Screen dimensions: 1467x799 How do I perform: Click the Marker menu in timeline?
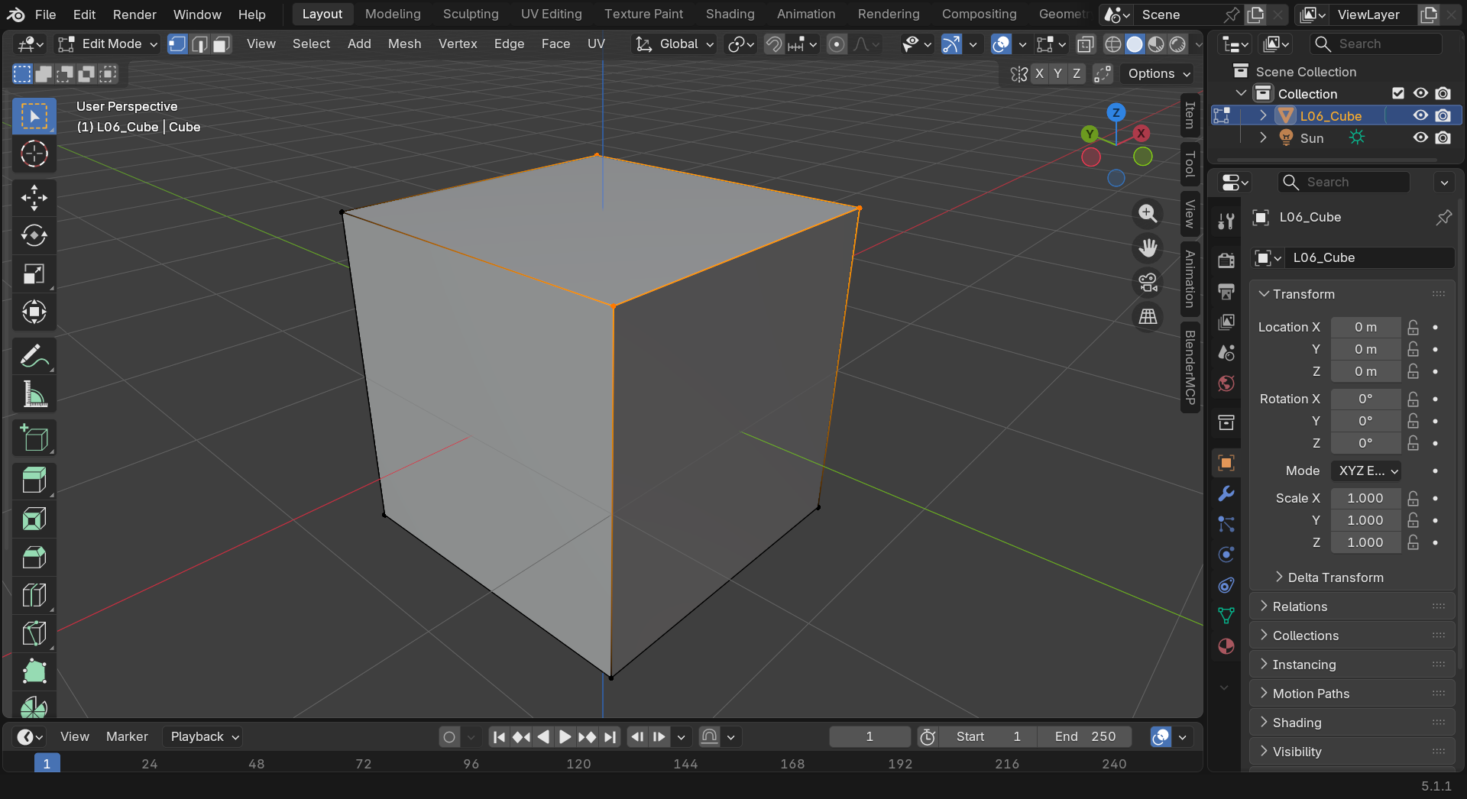pyautogui.click(x=127, y=736)
